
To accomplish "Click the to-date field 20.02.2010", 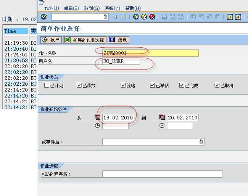I will (x=183, y=117).
